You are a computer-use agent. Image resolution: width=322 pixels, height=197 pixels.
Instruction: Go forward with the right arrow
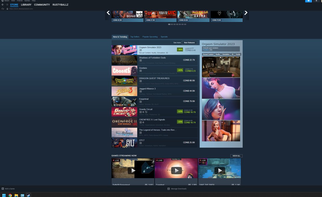coord(7,5)
